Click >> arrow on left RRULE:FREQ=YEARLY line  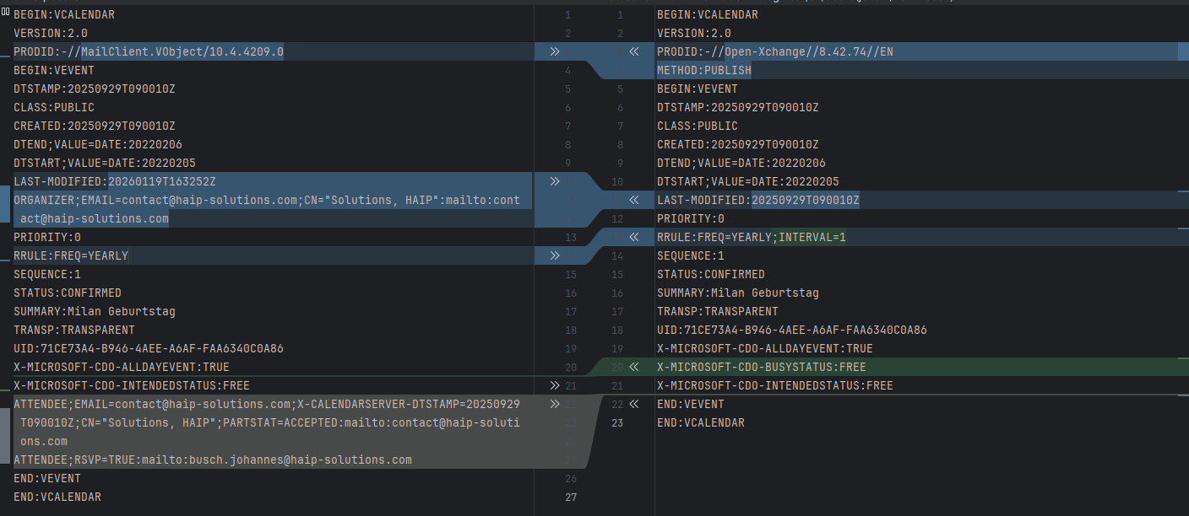pos(555,255)
